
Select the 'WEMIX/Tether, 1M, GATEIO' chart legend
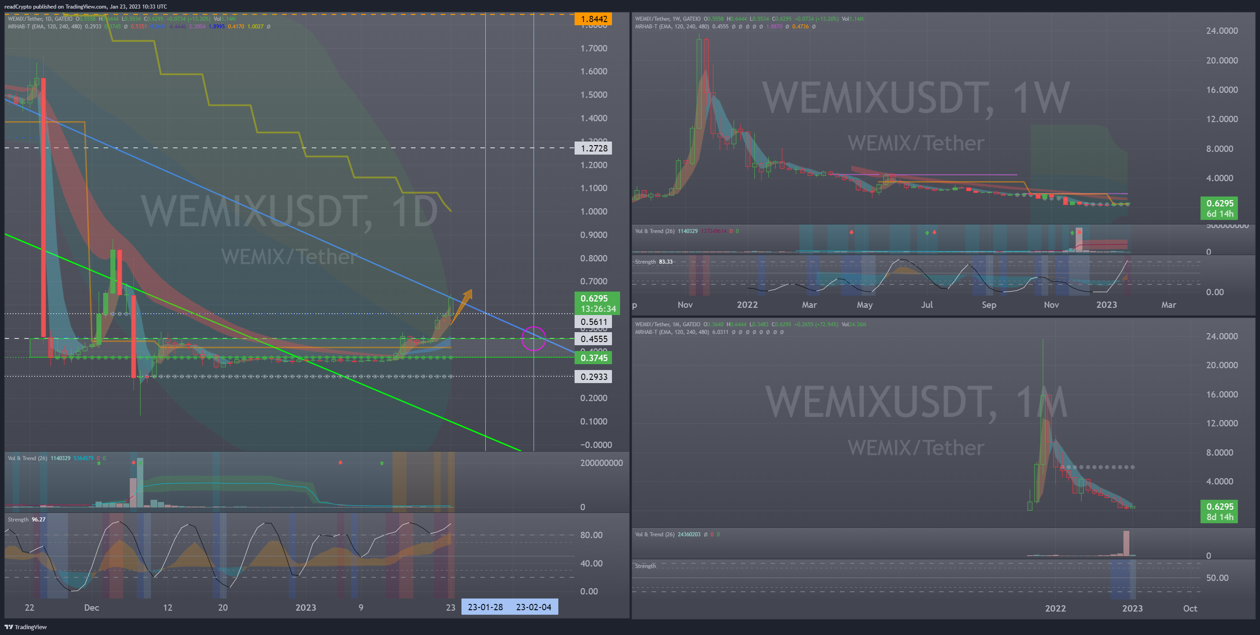click(667, 324)
